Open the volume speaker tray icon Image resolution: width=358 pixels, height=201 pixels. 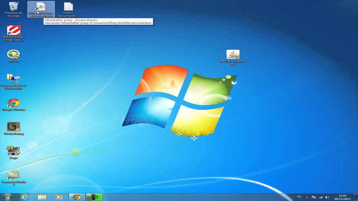pyautogui.click(x=327, y=197)
